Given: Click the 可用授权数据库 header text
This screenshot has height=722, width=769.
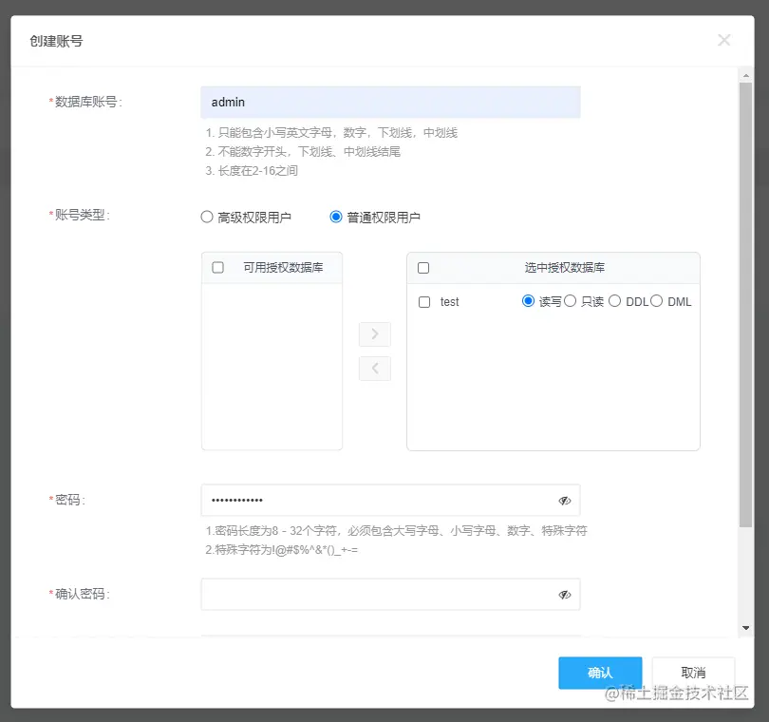Looking at the screenshot, I should pos(284,268).
